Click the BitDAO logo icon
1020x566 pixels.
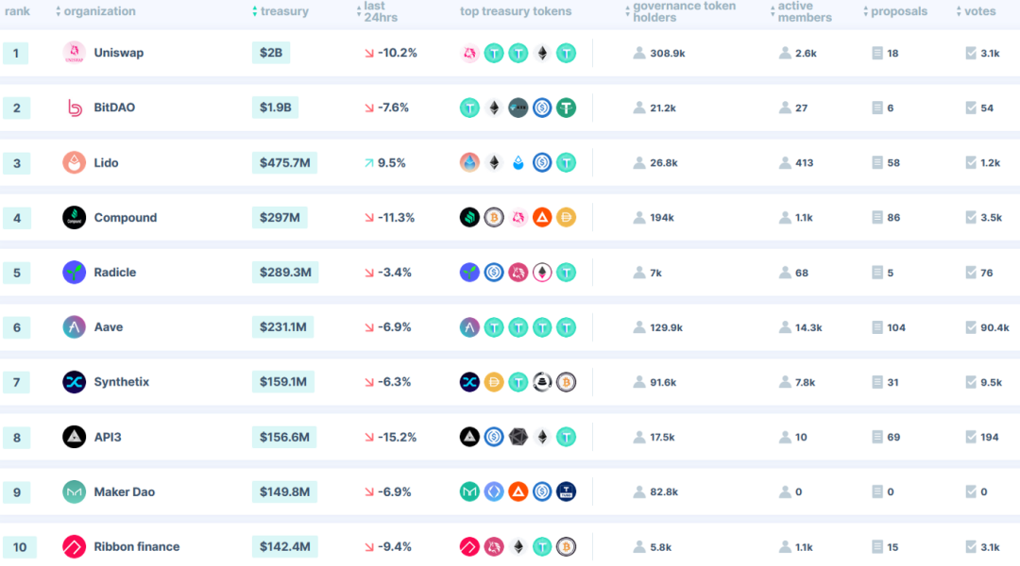point(74,108)
